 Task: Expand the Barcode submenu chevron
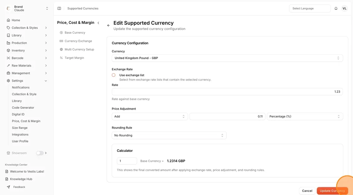[46, 58]
